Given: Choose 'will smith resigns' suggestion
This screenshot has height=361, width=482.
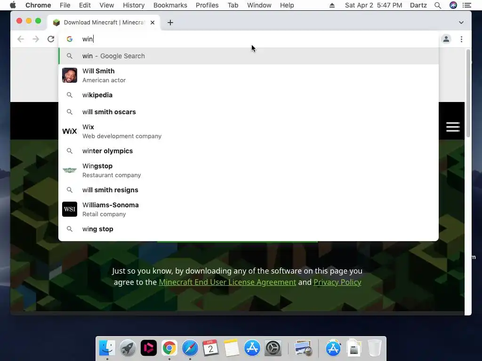Looking at the screenshot, I should [249, 190].
